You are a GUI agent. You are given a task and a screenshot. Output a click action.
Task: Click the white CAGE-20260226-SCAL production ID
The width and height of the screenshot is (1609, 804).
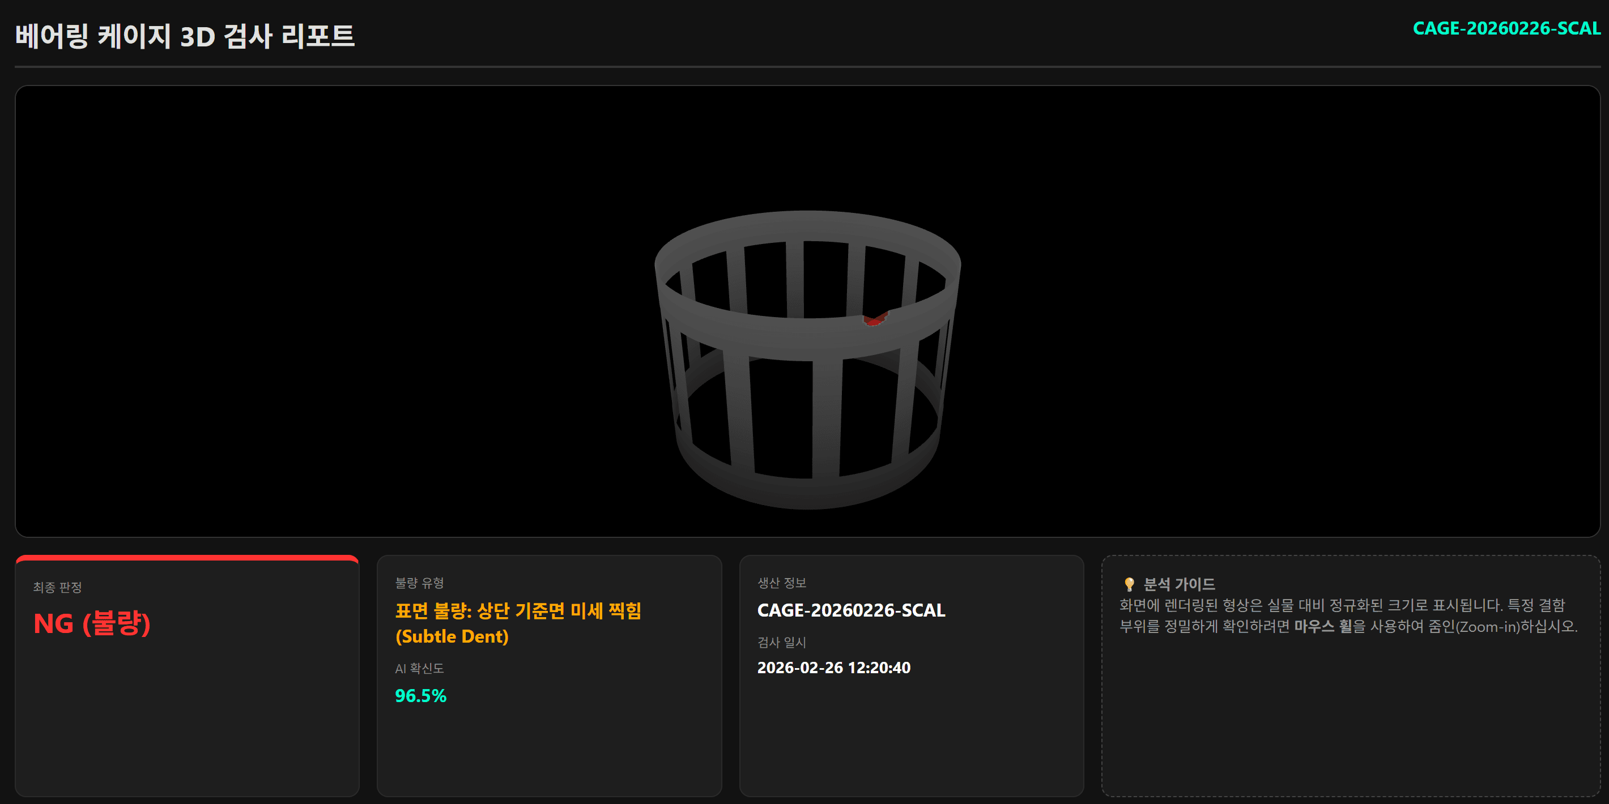coord(851,610)
